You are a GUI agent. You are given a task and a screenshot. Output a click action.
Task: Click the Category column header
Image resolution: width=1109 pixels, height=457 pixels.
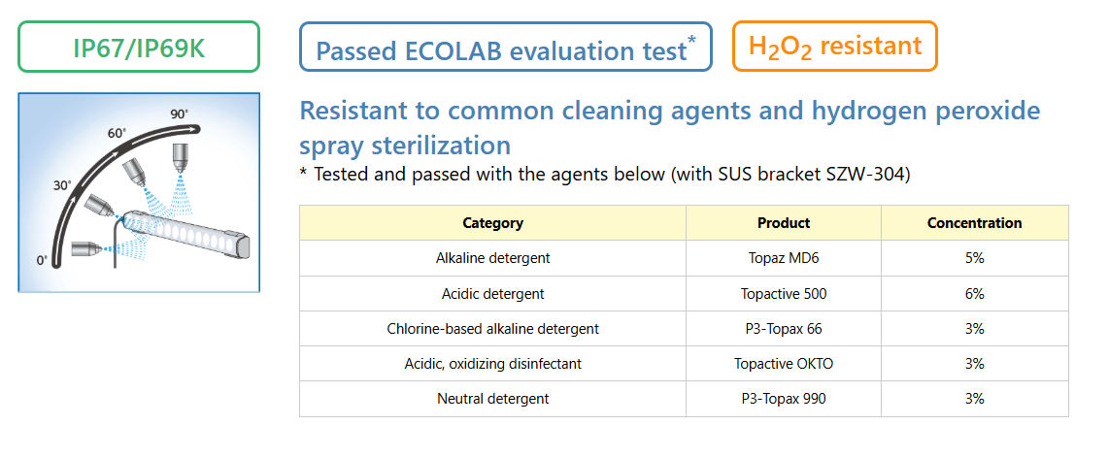pyautogui.click(x=492, y=223)
